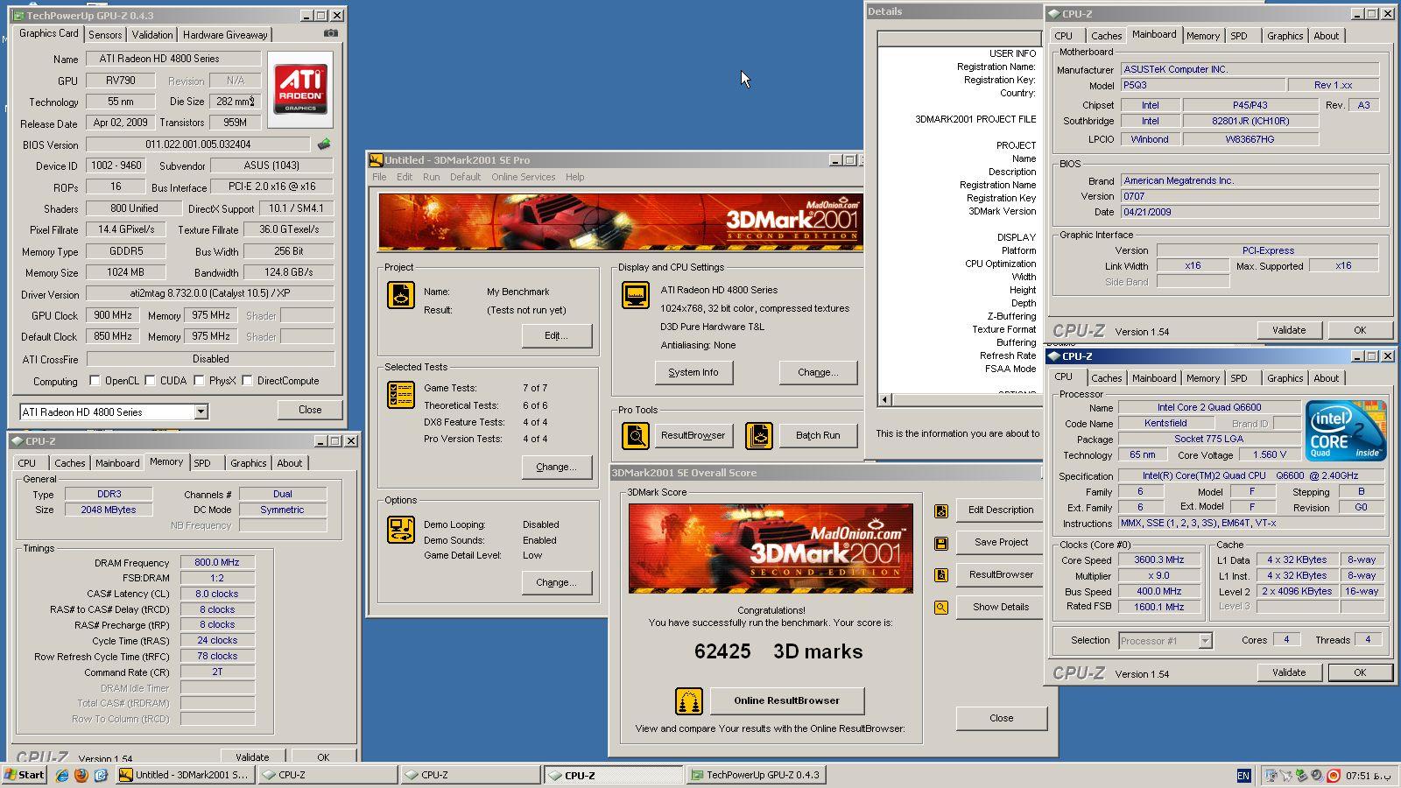Image resolution: width=1401 pixels, height=788 pixels.
Task: Click the BIOS save chip icon in GPU-Z
Action: pos(324,144)
